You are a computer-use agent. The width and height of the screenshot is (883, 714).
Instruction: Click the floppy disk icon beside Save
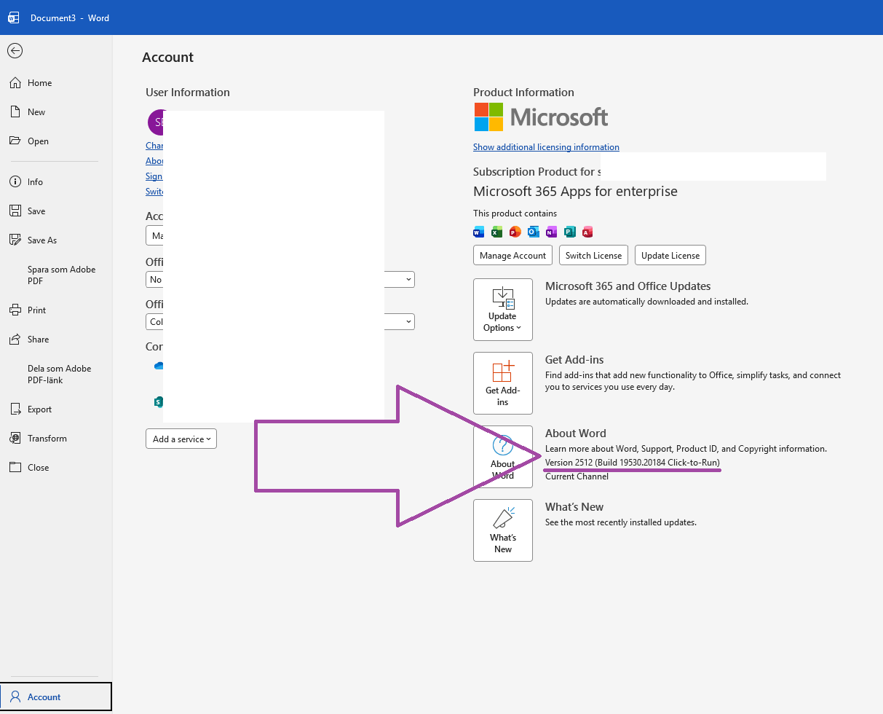tap(15, 211)
